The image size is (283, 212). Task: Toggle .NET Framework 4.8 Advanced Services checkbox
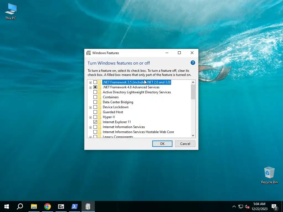[x=95, y=87]
